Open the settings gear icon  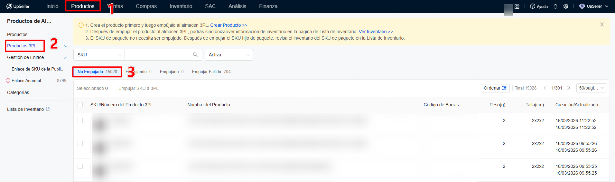pos(565,6)
